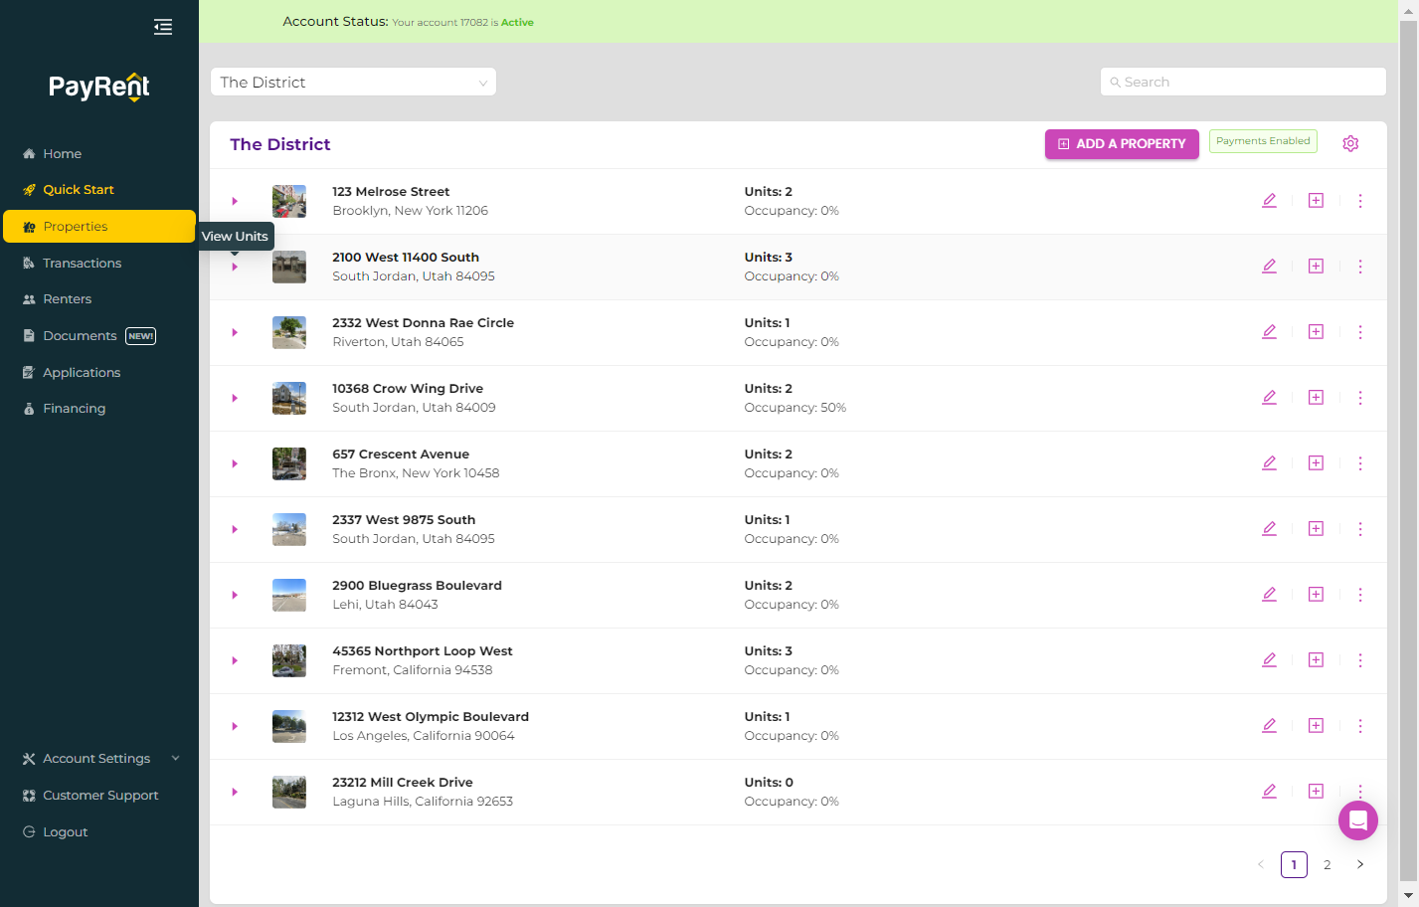Click 45365 Northport Loop West thumbnail

pyautogui.click(x=289, y=660)
